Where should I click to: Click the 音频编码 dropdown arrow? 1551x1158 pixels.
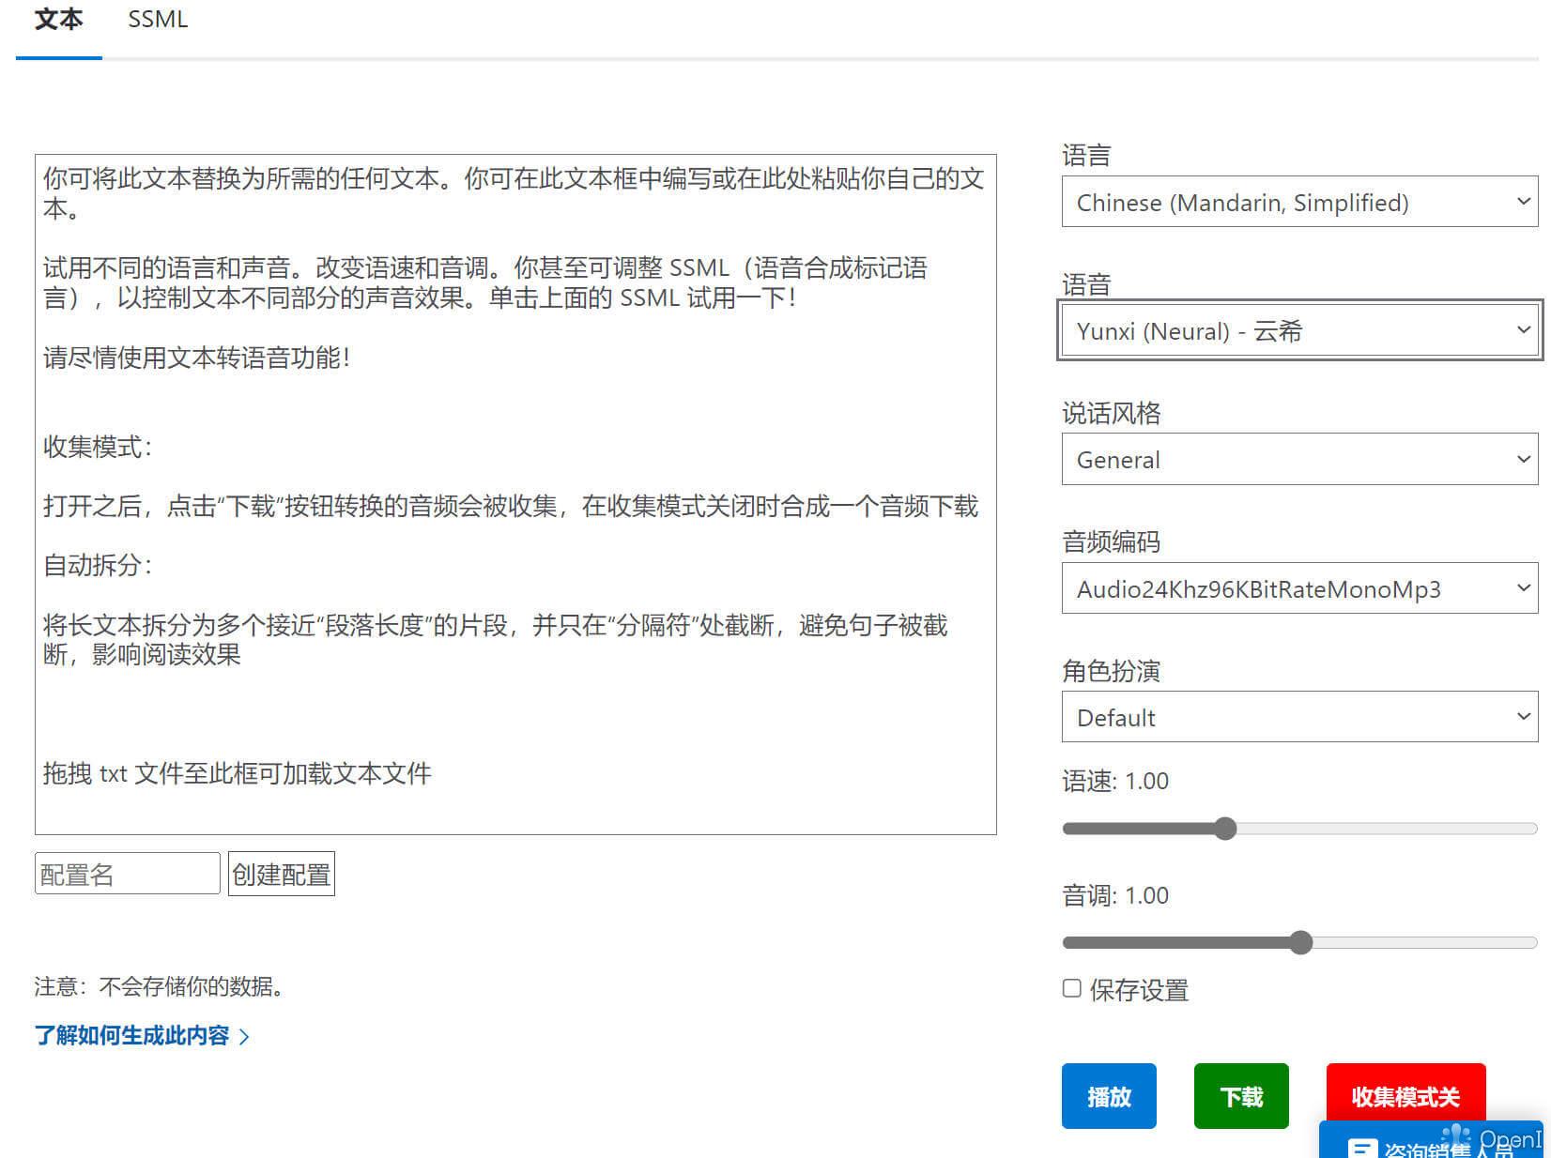(x=1523, y=588)
